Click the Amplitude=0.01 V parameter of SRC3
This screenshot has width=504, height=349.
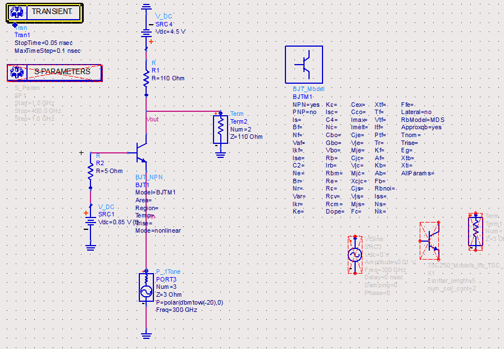[x=390, y=262]
